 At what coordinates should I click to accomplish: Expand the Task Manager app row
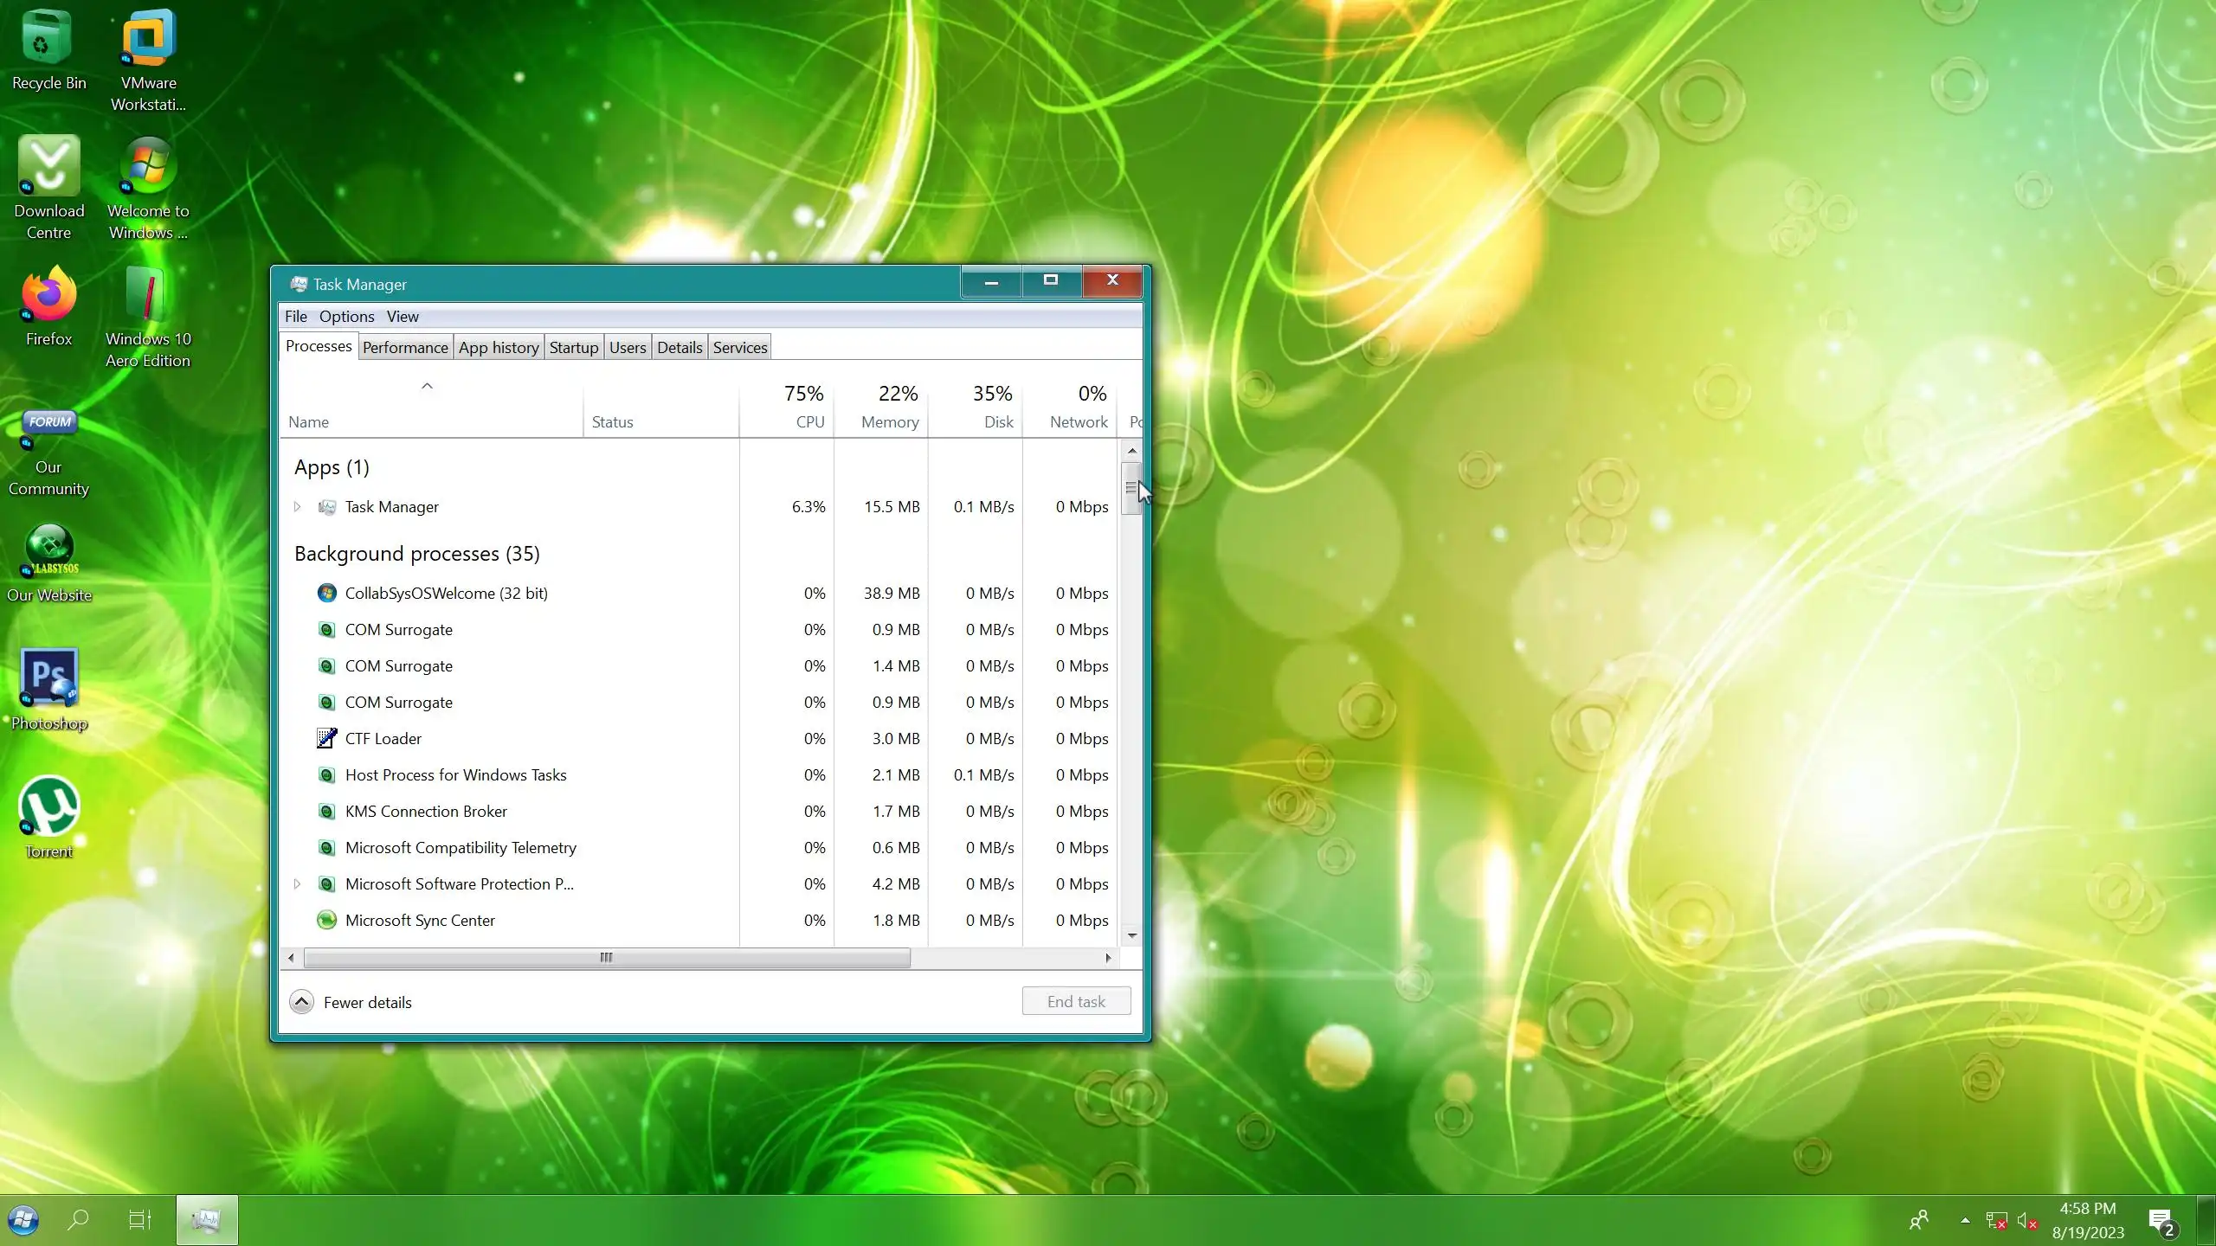pos(297,507)
